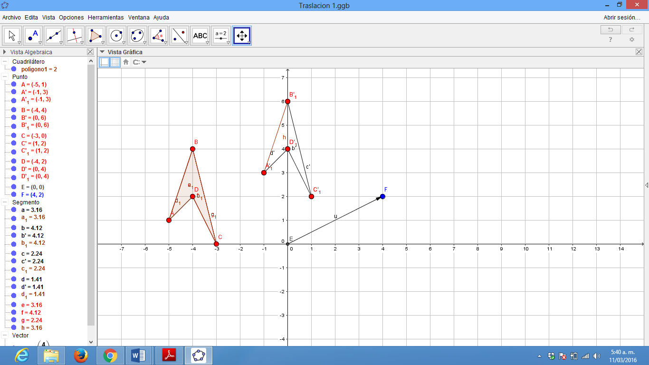Select the Move arrow tool
Screen dimensions: 649x365
(12, 36)
